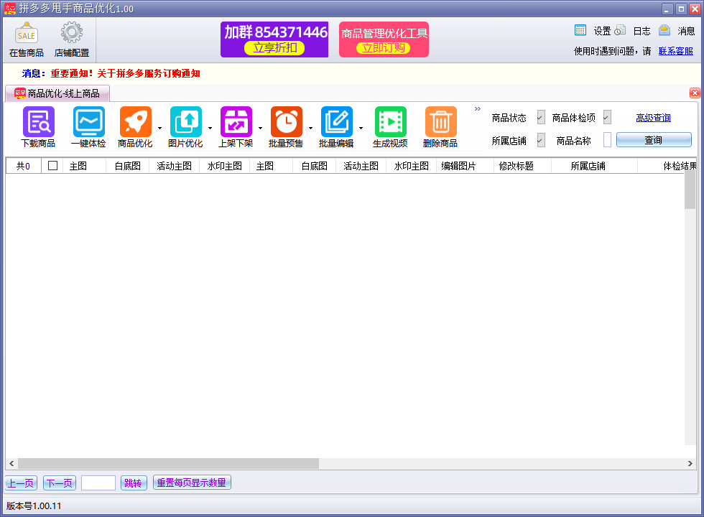Click the 加群 854371446 banner
This screenshot has width=704, height=517.
pyautogui.click(x=274, y=39)
